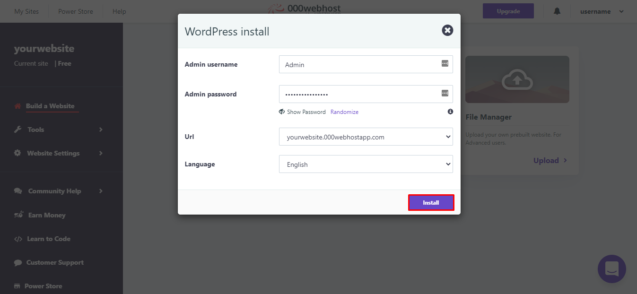This screenshot has height=294, width=637.
Task: Expand the Website Settings submenu chevron
Action: [x=100, y=153]
